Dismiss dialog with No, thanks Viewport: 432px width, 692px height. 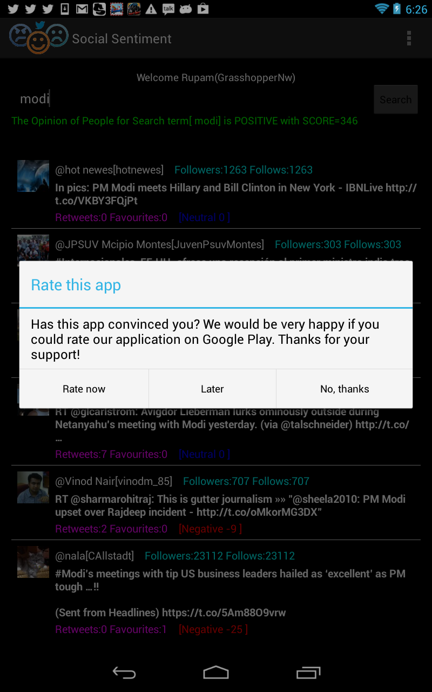pyautogui.click(x=345, y=389)
